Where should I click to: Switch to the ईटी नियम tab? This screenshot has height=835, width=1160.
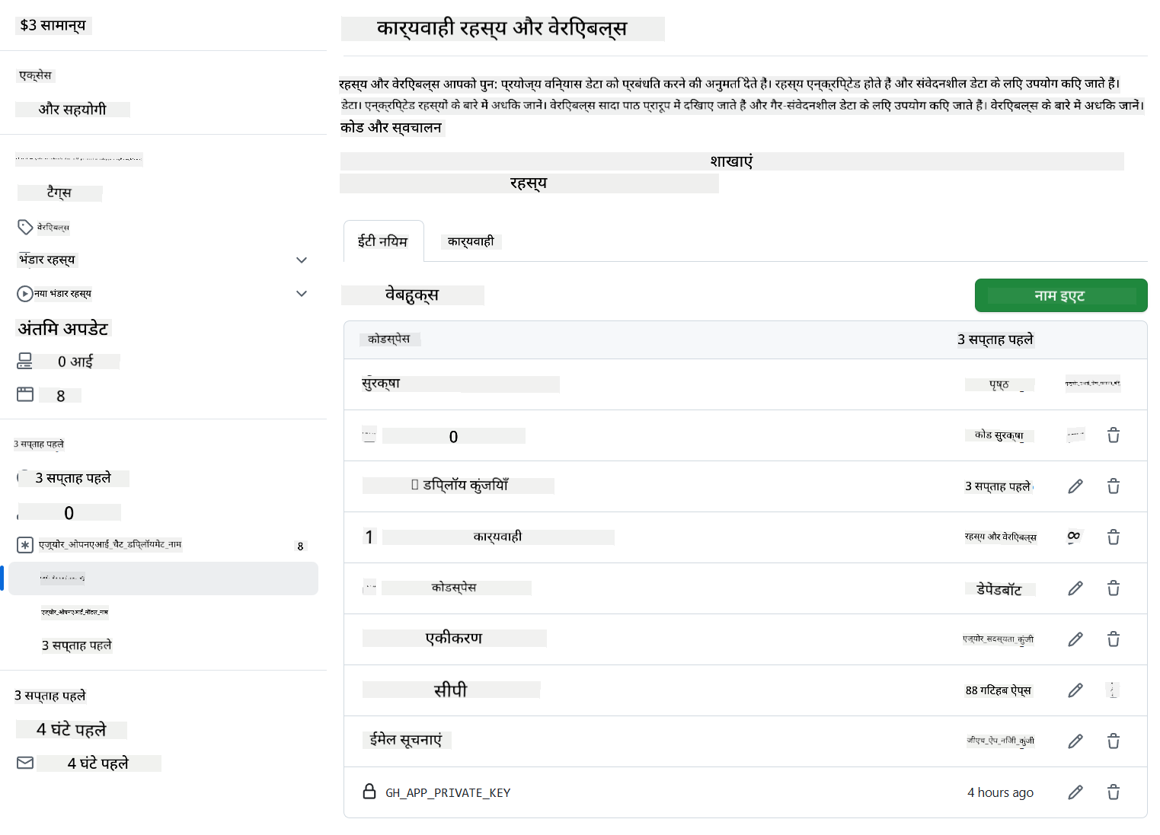click(x=383, y=241)
